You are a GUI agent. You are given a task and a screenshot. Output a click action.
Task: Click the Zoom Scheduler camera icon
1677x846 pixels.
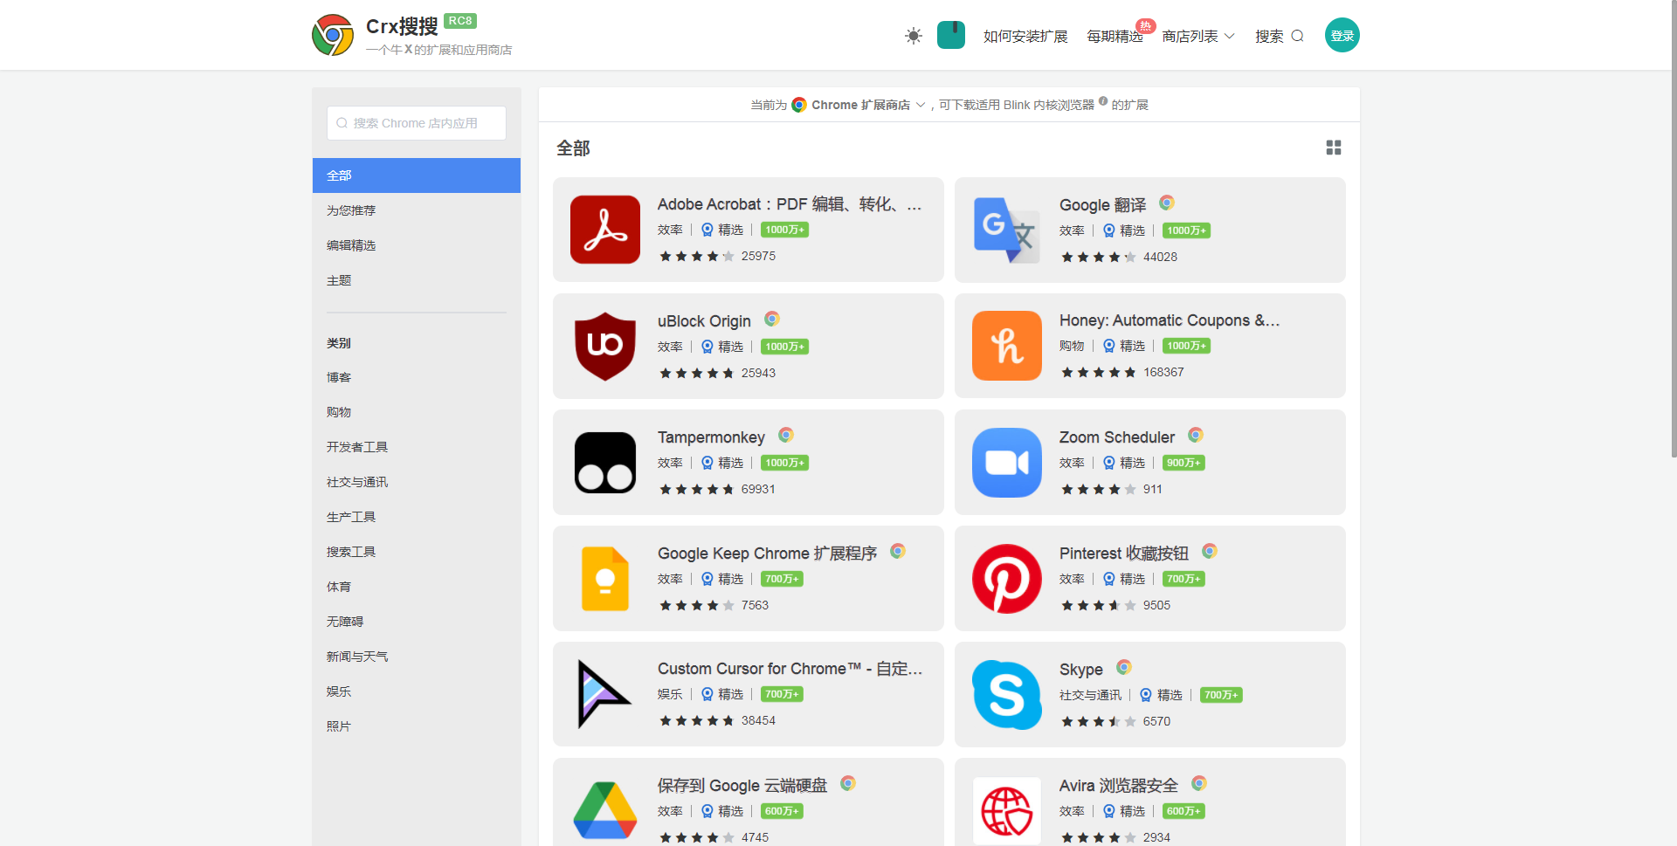[x=1007, y=463]
